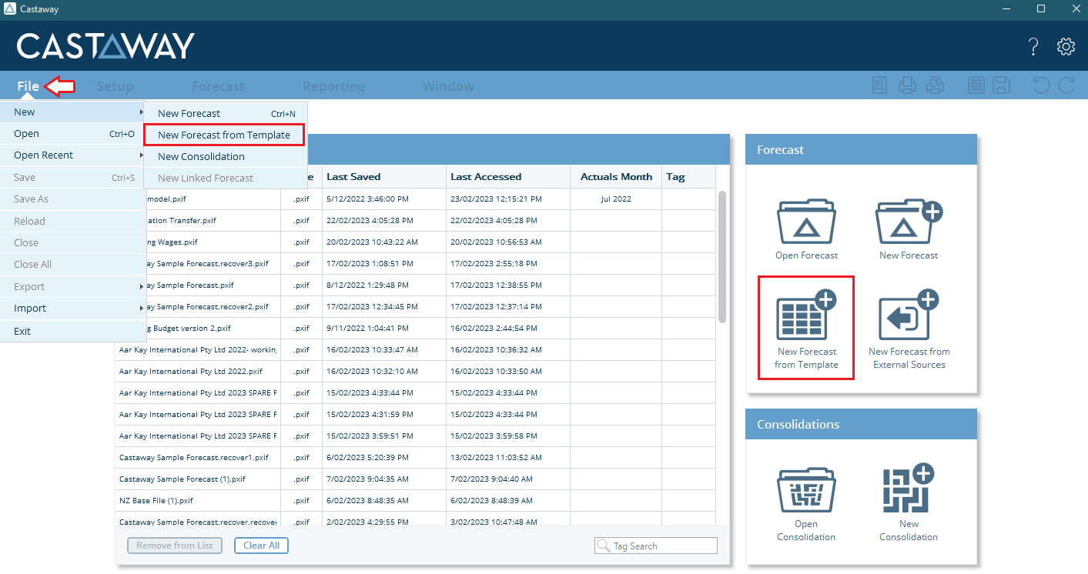1088x574 pixels.
Task: Open the Open Consolidation icon
Action: click(x=806, y=489)
